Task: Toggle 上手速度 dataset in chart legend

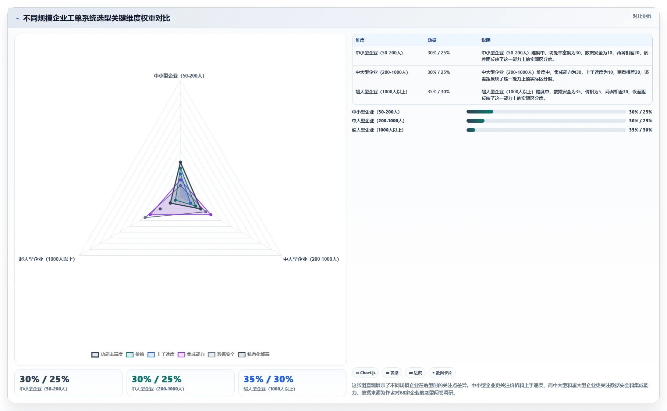Action: click(161, 354)
